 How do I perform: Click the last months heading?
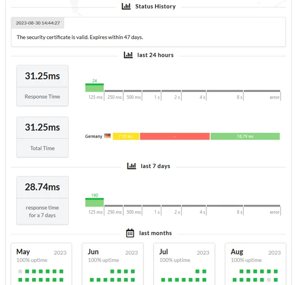pos(155,233)
